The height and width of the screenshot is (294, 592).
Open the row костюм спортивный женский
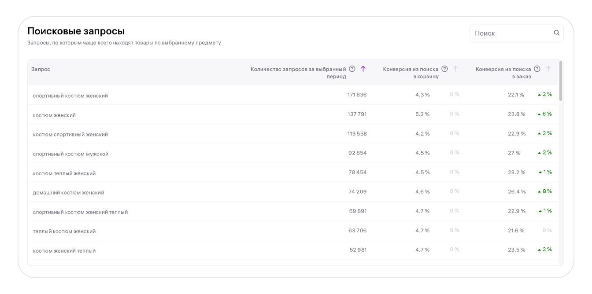click(x=70, y=134)
